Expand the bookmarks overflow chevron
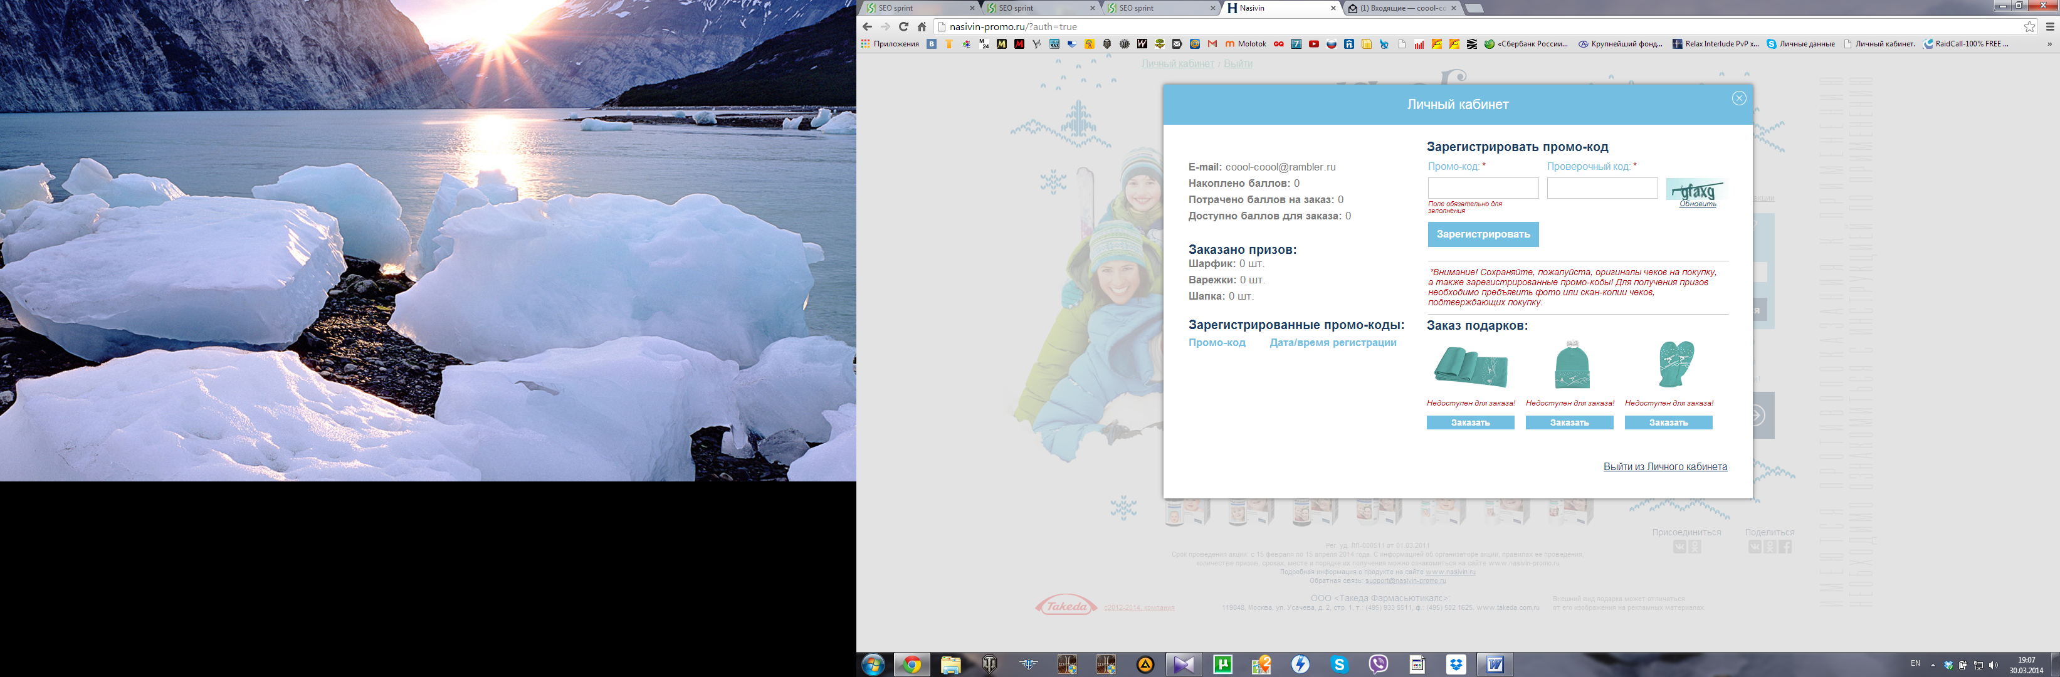Screen dimensions: 2060x677 [2049, 44]
